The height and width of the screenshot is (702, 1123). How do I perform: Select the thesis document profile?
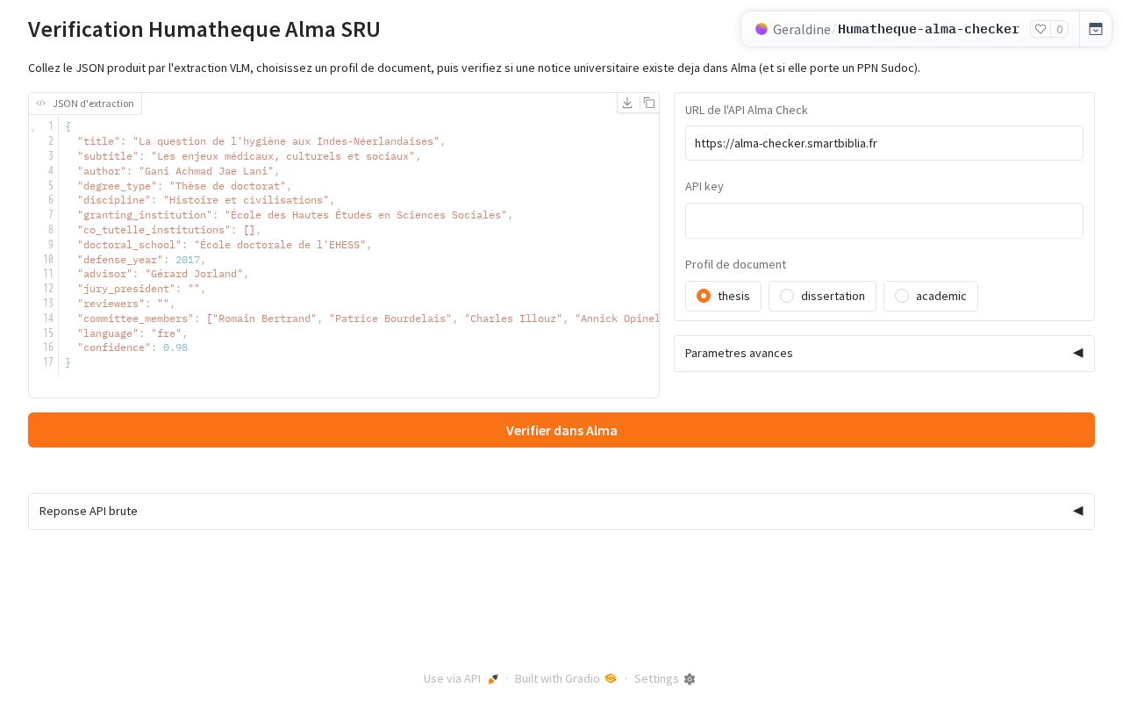click(x=724, y=296)
